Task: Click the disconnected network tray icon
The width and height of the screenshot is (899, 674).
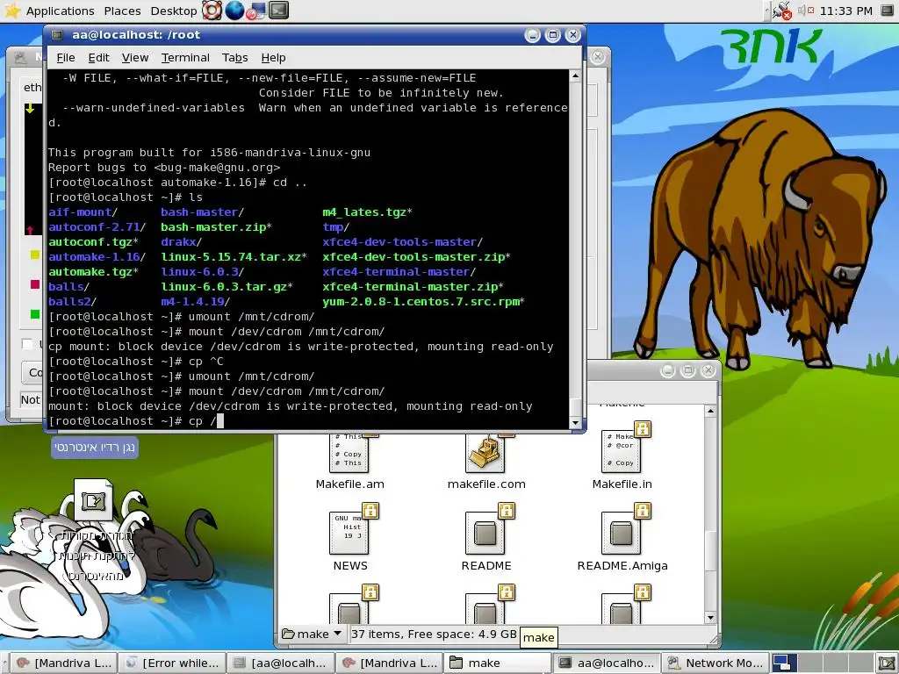Action: tap(780, 11)
